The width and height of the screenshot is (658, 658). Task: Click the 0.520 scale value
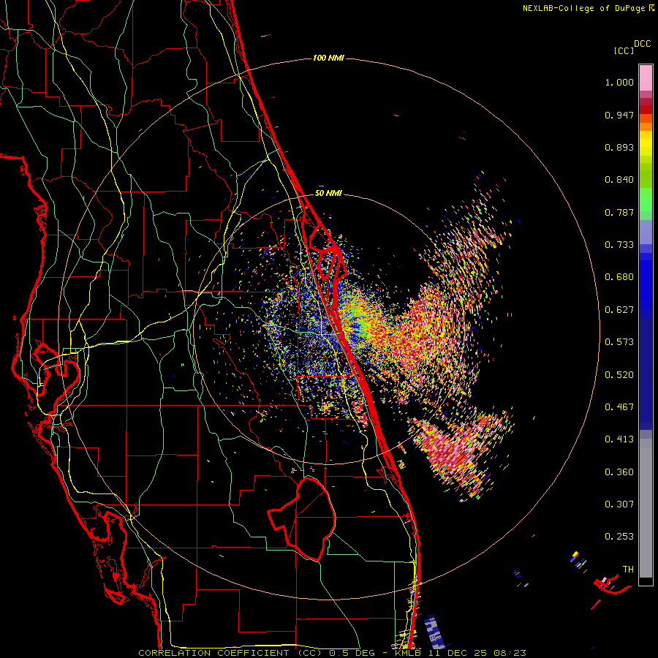619,375
